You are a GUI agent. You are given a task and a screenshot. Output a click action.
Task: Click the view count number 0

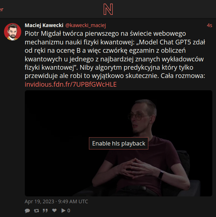[69, 211]
